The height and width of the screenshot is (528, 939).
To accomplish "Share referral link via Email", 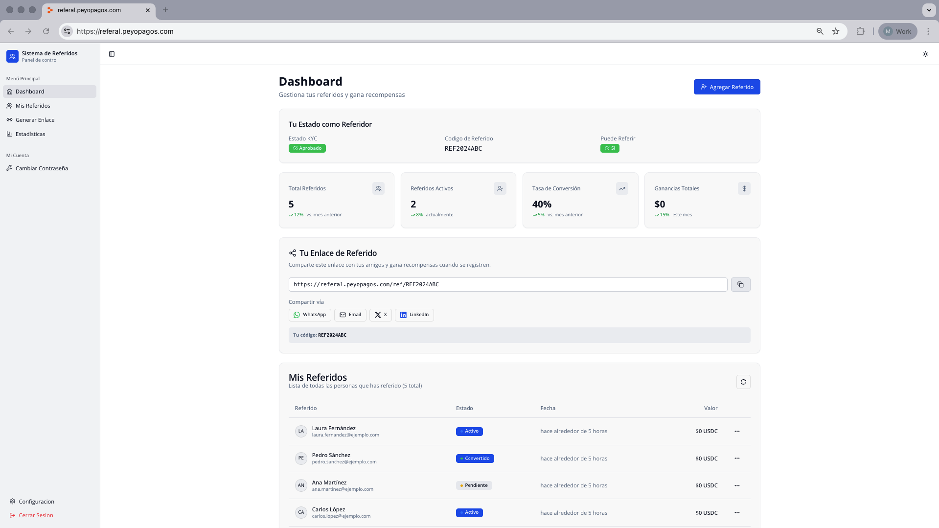I will [x=350, y=315].
